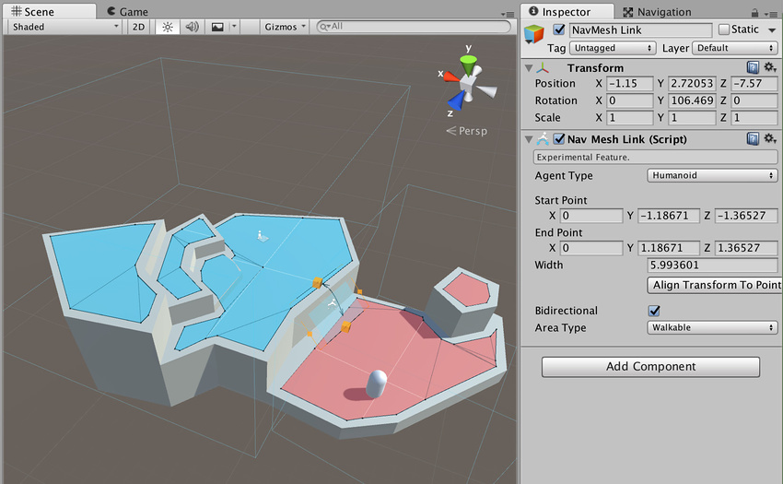The image size is (783, 484).
Task: Open the Transform component help icon
Action: tap(753, 67)
